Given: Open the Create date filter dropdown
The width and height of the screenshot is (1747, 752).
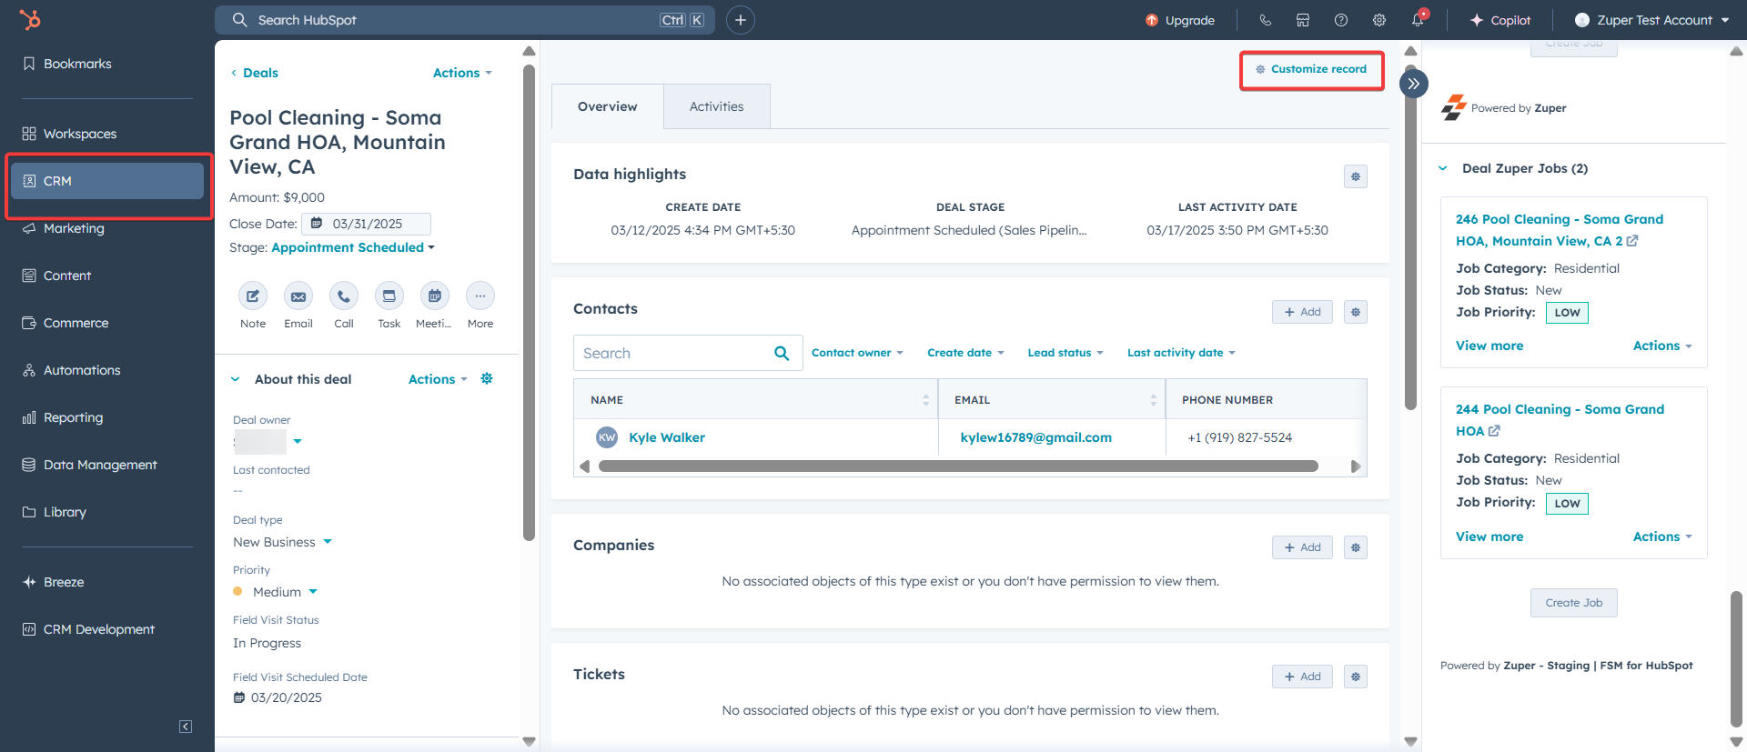Looking at the screenshot, I should 965,353.
